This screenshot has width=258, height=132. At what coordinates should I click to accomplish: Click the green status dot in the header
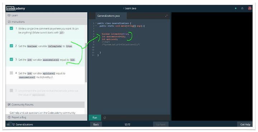click(236, 8)
